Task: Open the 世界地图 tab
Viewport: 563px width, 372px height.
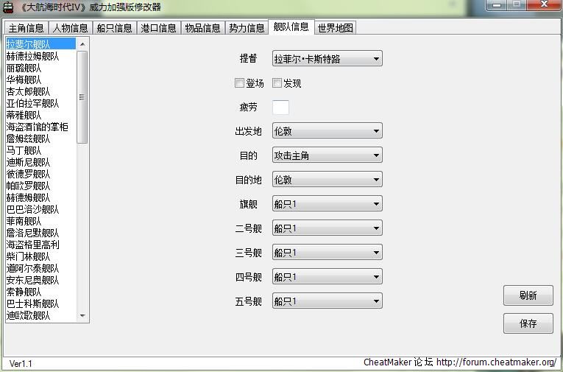Action: pos(336,28)
